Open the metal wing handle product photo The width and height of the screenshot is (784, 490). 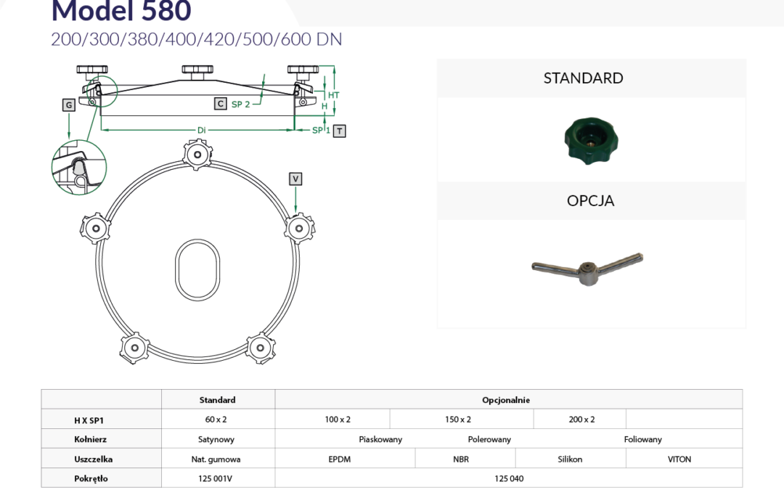[x=587, y=269]
